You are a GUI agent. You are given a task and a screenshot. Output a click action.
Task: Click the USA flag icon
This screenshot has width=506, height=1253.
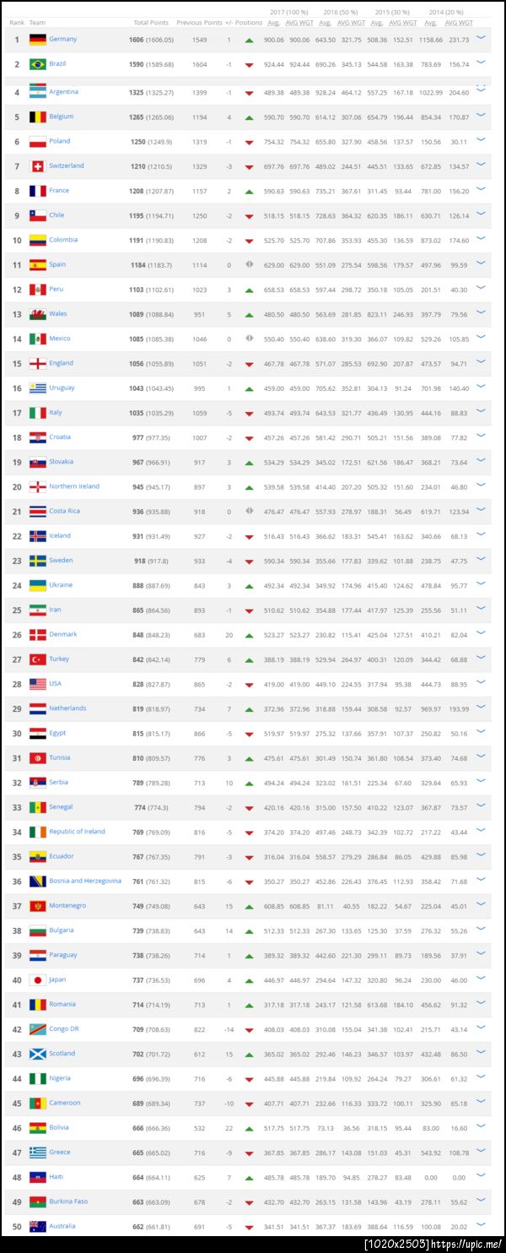[37, 684]
